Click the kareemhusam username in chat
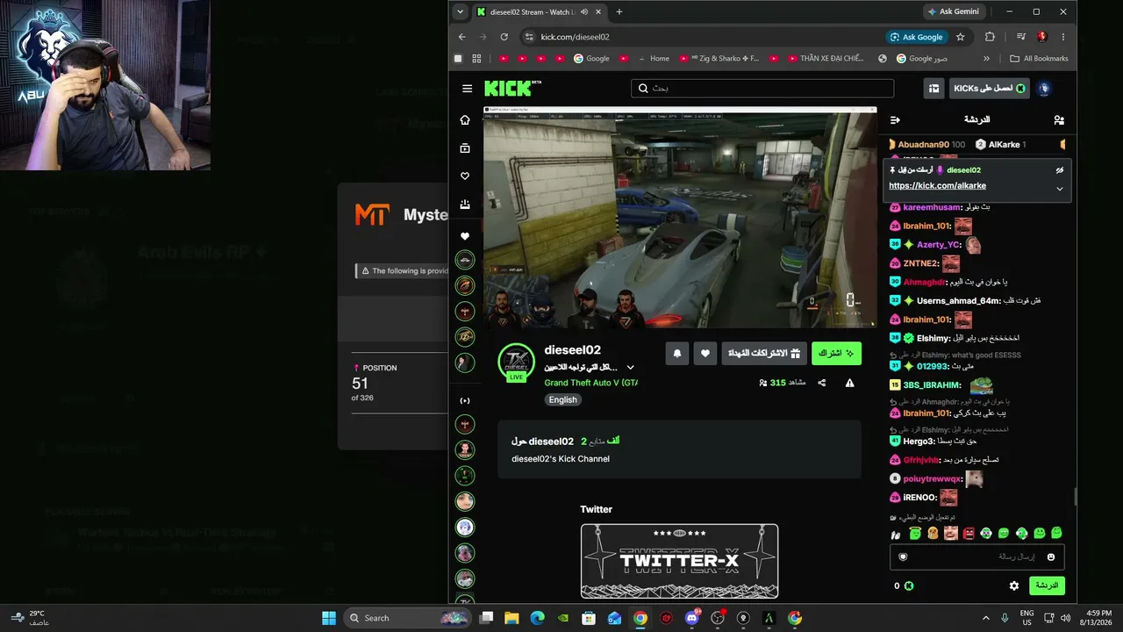 930,207
